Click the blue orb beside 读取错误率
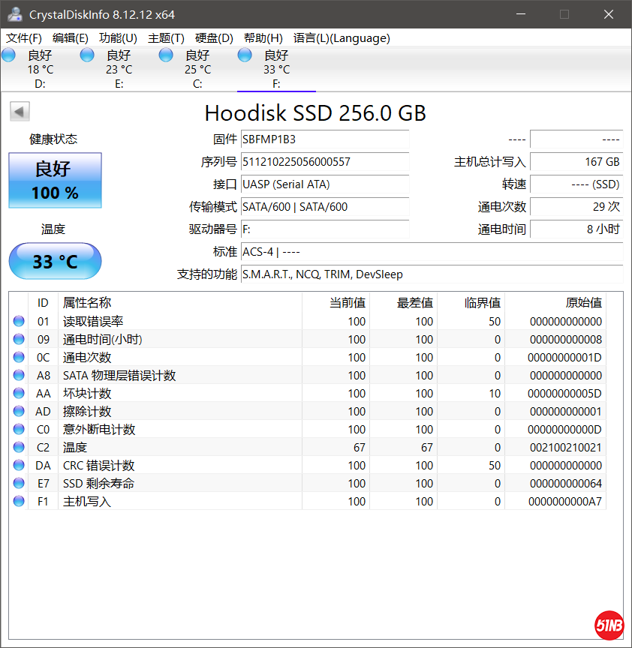This screenshot has width=632, height=648. [19, 322]
